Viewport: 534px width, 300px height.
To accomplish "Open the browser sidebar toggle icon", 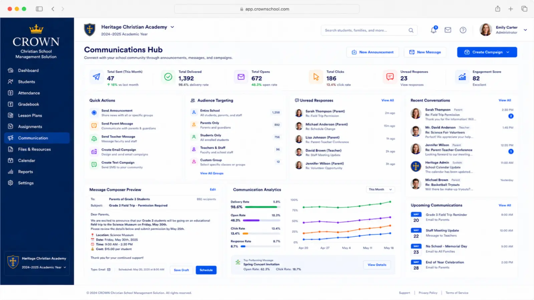I will pos(39,9).
